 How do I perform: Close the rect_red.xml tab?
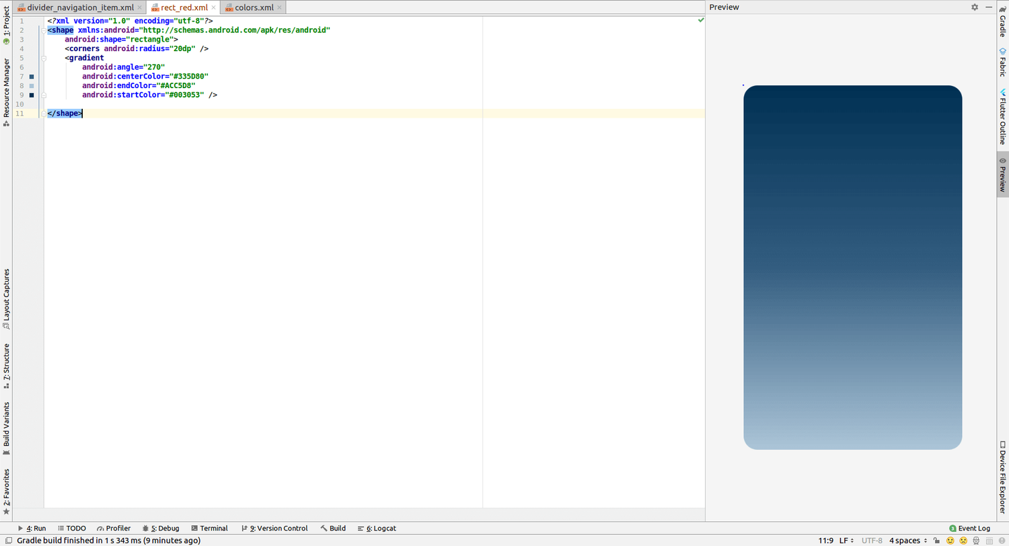click(x=214, y=7)
